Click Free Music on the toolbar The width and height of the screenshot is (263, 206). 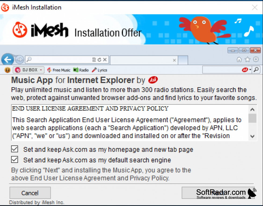coord(59,70)
